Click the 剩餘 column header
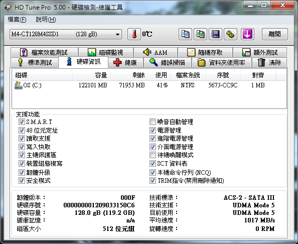Image resolution: width=298 pixels, height=244 pixels. [x=129, y=75]
